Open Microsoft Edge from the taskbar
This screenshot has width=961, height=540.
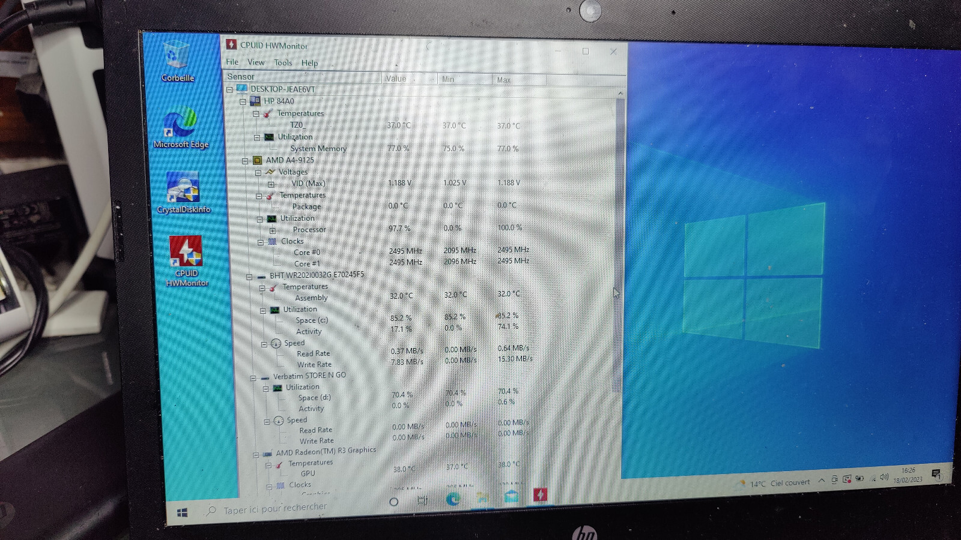pos(453,499)
